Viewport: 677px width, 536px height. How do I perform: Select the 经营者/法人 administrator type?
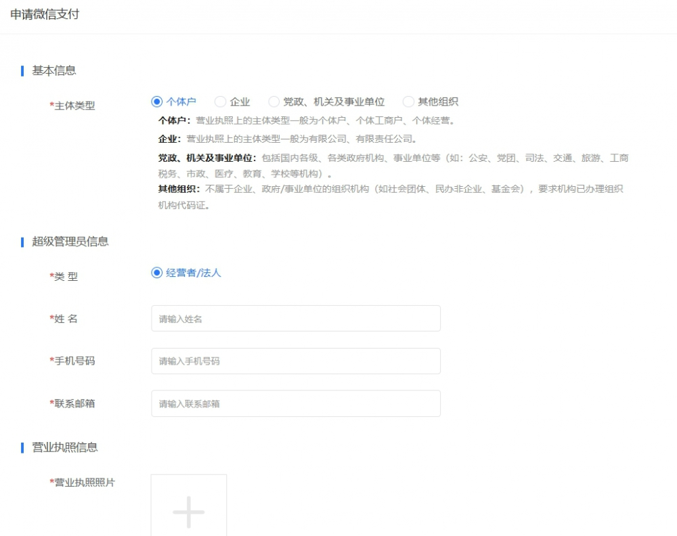click(156, 273)
